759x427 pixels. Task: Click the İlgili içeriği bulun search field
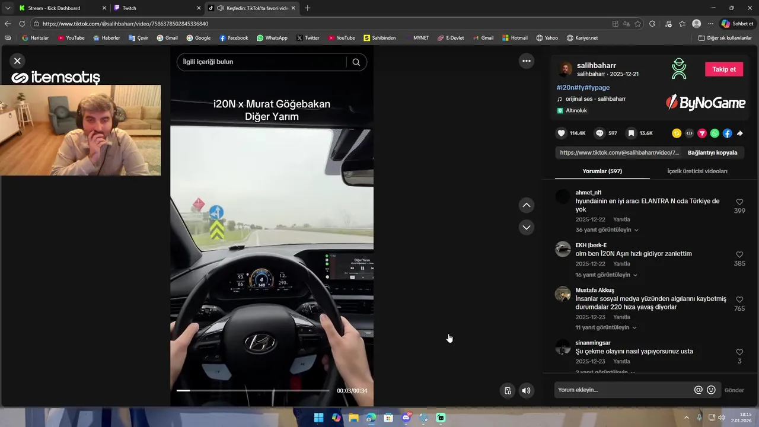261,62
